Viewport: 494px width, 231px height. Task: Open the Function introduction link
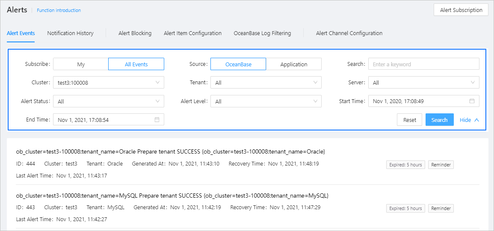59,10
